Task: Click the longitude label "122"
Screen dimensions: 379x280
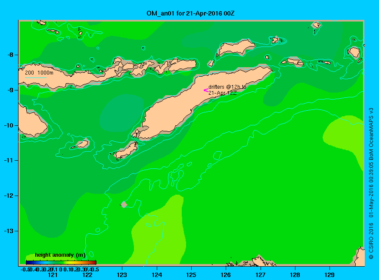Action: coord(87,275)
